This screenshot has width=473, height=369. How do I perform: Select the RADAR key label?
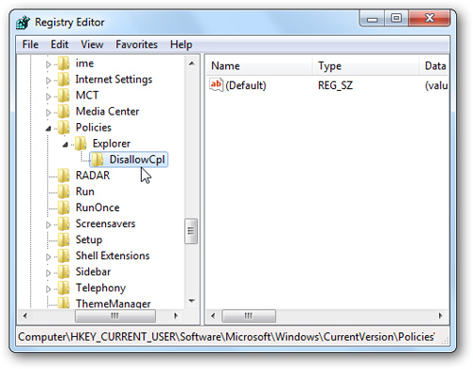click(93, 176)
